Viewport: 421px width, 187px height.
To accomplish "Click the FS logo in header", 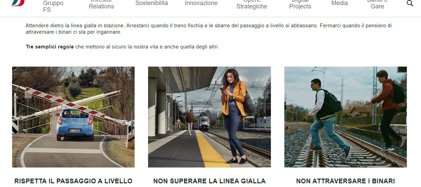I will click(x=18, y=3).
